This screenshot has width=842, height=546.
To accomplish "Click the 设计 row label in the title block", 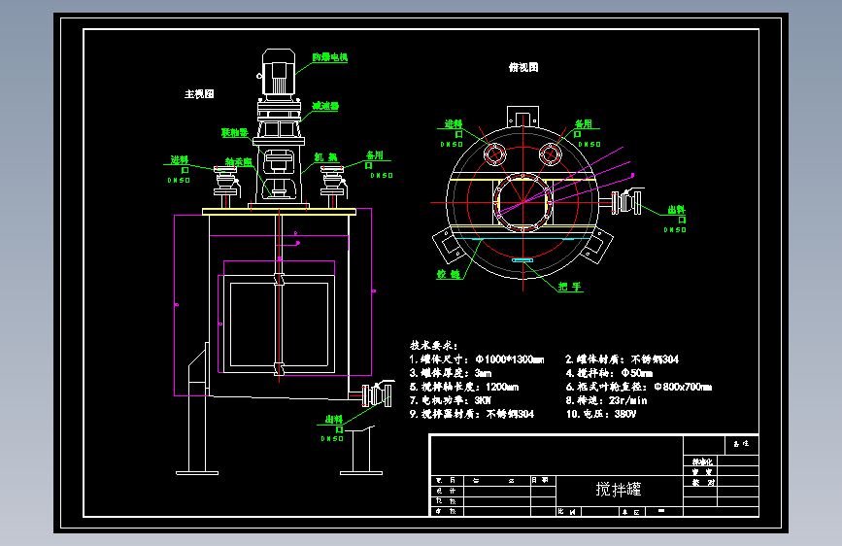I will pos(446,491).
